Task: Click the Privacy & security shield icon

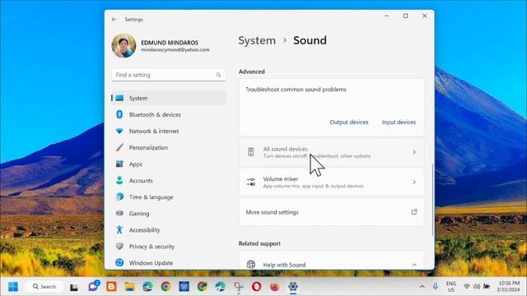Action: [x=119, y=246]
